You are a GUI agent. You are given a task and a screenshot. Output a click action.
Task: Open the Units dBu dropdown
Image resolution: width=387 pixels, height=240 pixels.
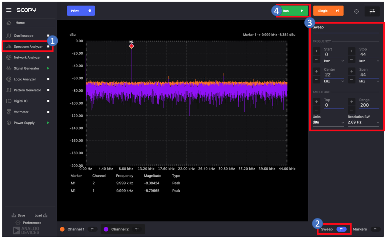[329, 123]
